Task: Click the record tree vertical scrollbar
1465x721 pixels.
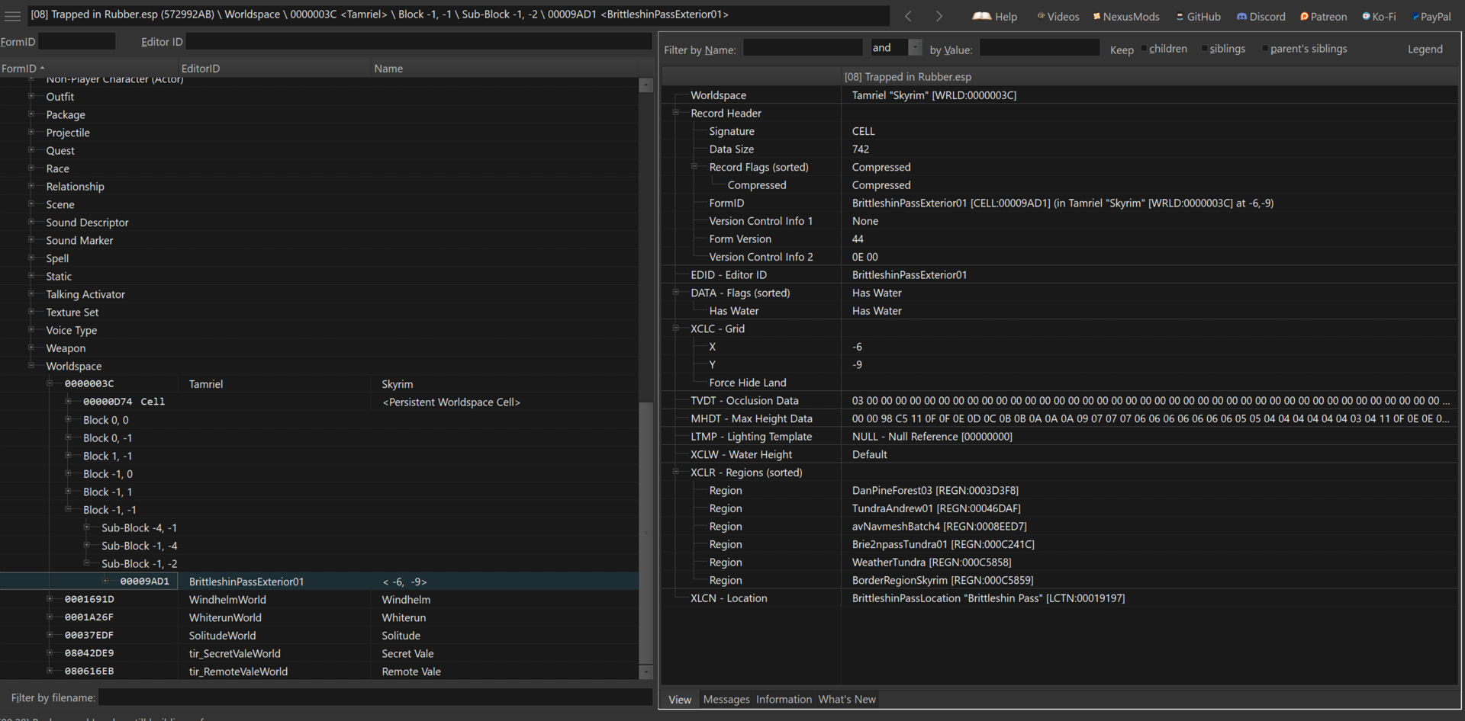Action: coord(646,532)
